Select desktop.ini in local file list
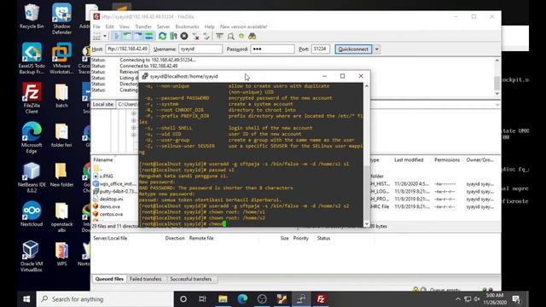The image size is (546, 307). (x=111, y=199)
